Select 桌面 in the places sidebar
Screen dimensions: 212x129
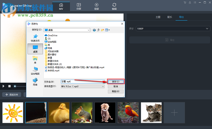(35, 49)
